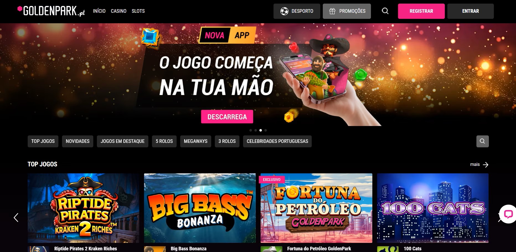
Task: Select Celebridades Portuguesas category
Action: click(x=277, y=141)
